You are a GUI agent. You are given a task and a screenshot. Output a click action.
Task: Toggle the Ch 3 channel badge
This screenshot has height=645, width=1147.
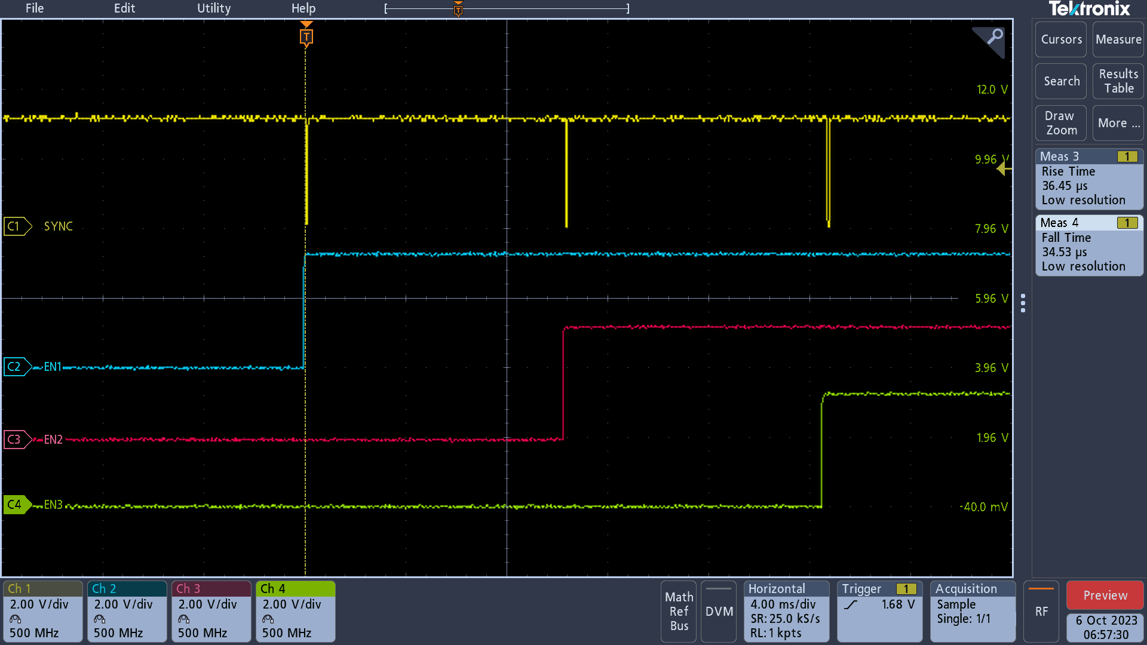[x=211, y=611]
